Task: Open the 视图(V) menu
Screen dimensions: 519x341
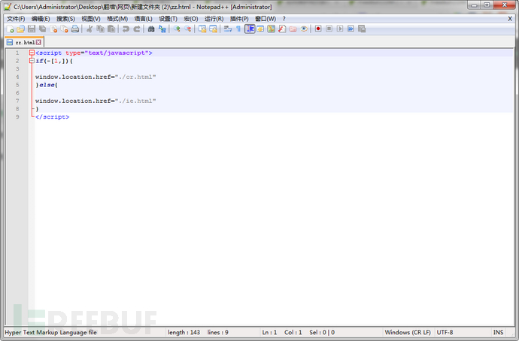Action: (91, 19)
